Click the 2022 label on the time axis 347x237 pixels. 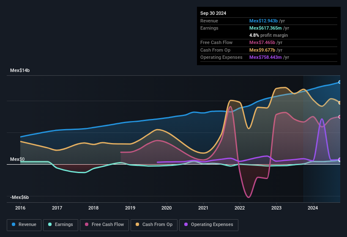(x=240, y=208)
